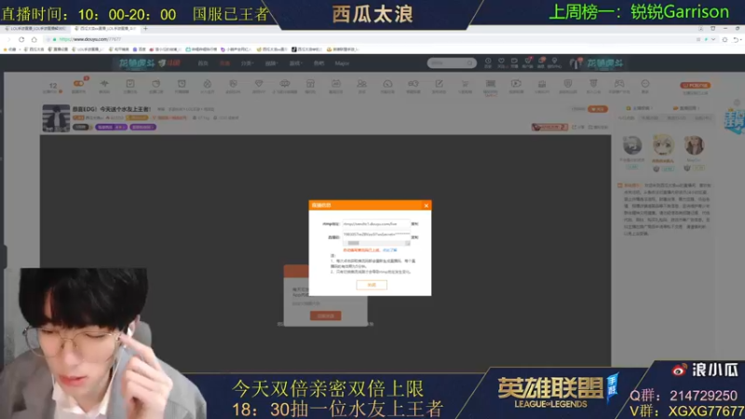
Task: Open the shop storefront icon in streamer toolbar
Action: pyautogui.click(x=310, y=86)
